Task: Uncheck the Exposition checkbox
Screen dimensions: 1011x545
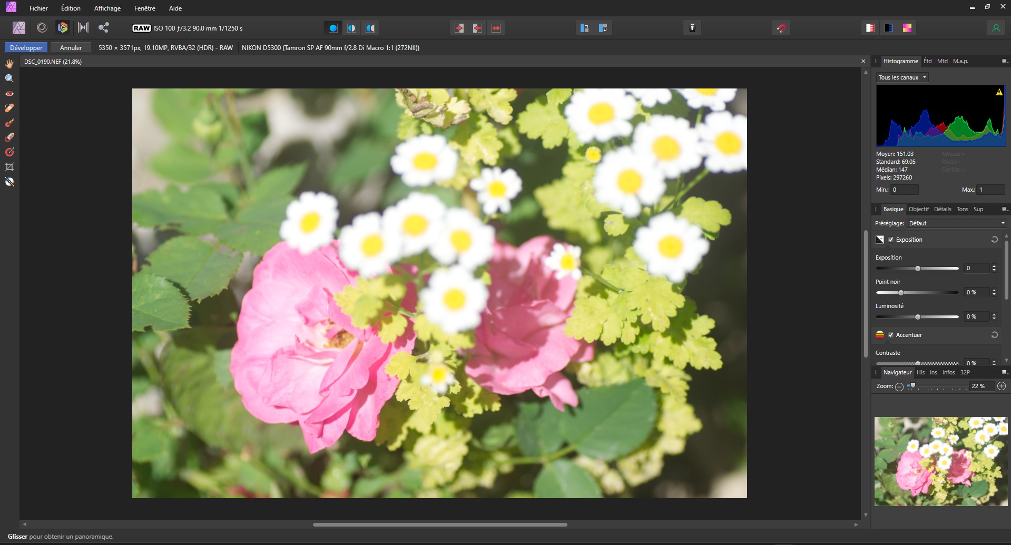Action: click(x=891, y=240)
